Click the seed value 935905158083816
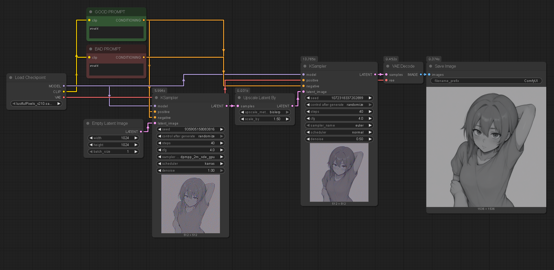The image size is (554, 270). (x=200, y=129)
